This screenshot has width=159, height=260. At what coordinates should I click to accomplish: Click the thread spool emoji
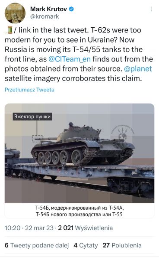[9, 30]
